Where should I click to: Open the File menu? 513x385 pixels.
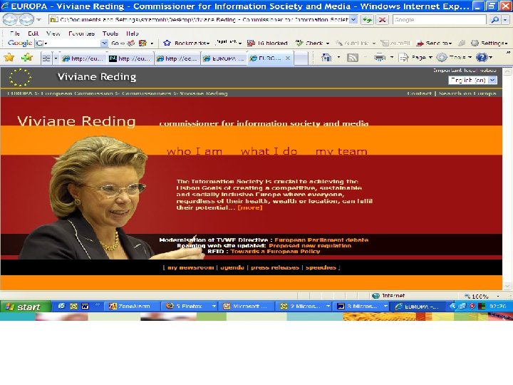[15, 34]
